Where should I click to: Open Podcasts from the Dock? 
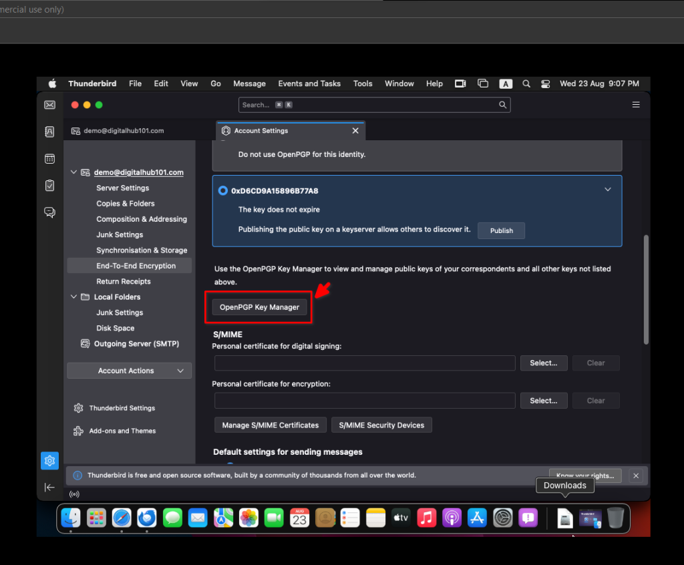point(452,518)
